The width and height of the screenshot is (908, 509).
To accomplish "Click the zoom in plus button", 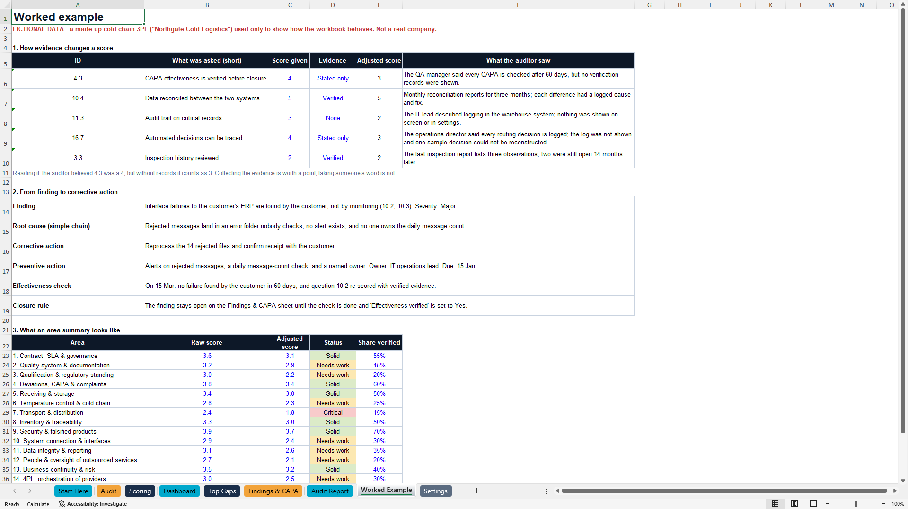I will point(883,504).
